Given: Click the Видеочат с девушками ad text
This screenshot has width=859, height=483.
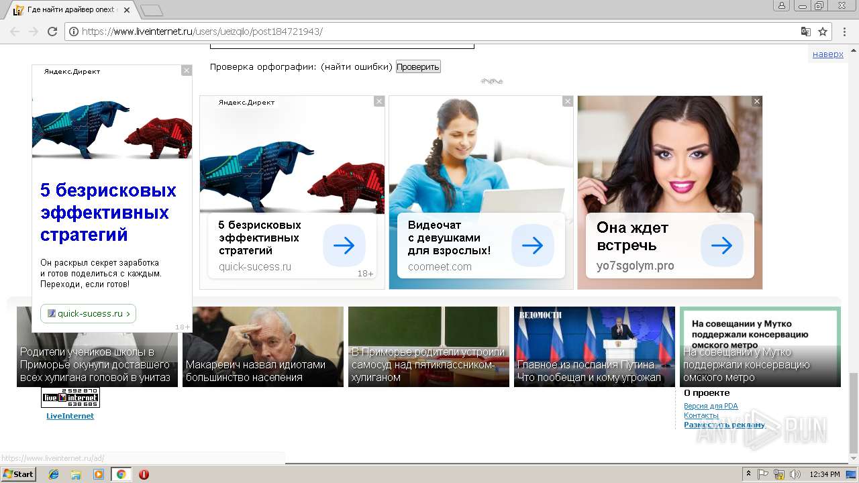Looking at the screenshot, I should (x=449, y=237).
